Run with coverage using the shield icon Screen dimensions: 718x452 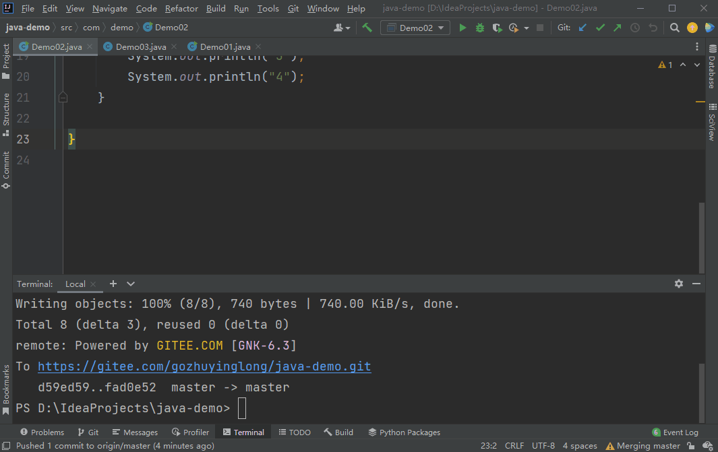coord(497,27)
